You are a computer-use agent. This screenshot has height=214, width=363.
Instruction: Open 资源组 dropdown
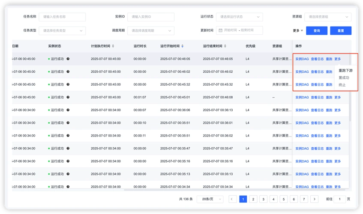[328, 17]
